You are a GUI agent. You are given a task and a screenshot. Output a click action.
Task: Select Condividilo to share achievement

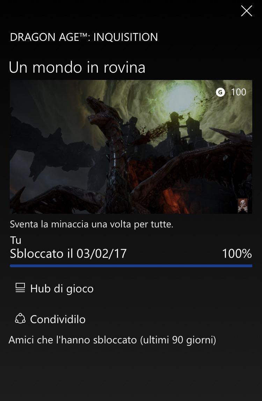[50, 319]
